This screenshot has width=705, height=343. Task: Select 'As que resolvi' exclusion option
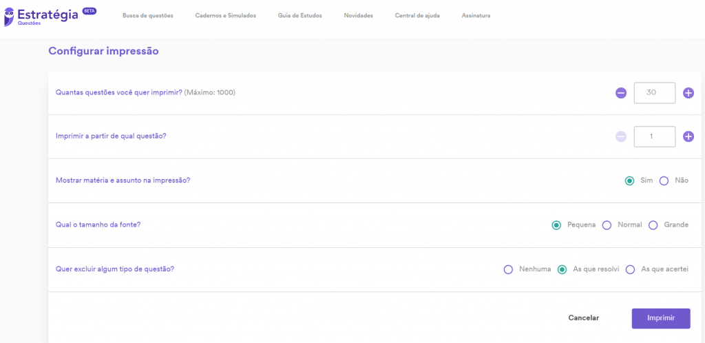coord(562,270)
